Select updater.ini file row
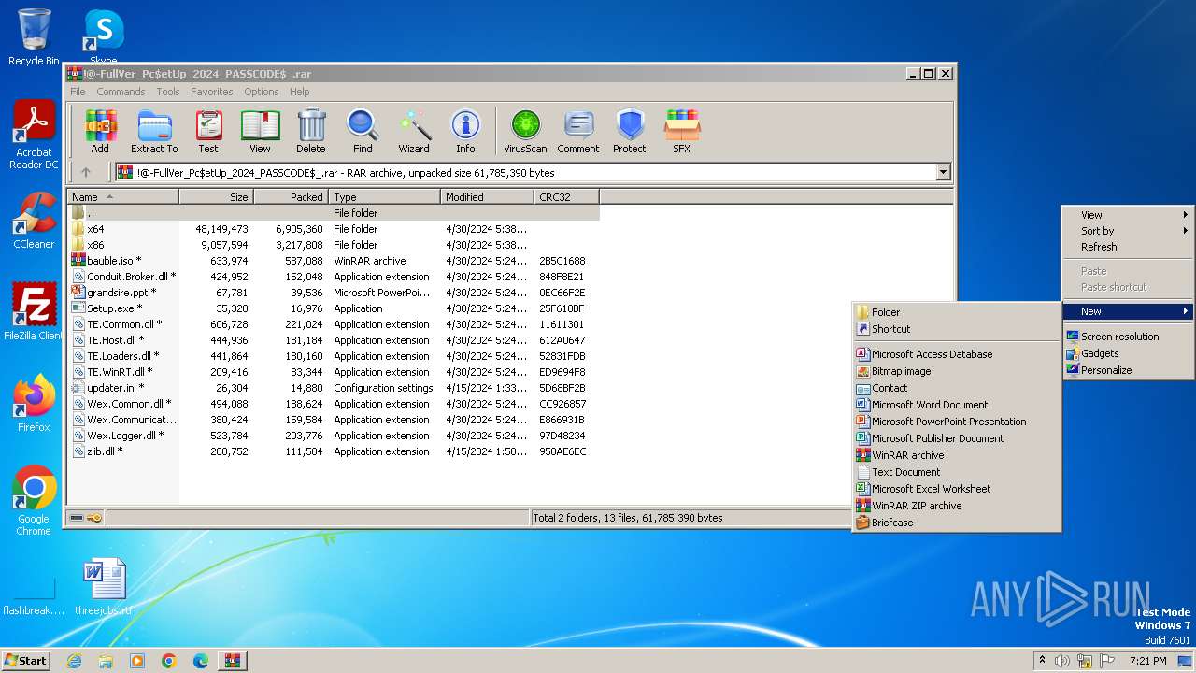1196x673 pixels. [334, 388]
